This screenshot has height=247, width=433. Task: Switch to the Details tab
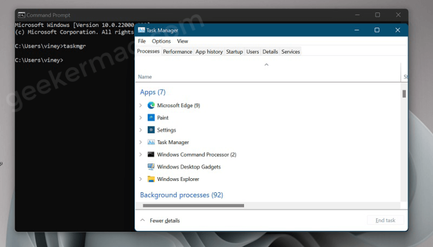click(x=270, y=52)
